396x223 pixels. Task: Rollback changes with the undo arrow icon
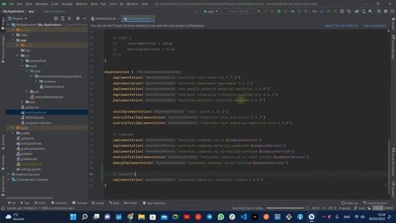[348, 11]
